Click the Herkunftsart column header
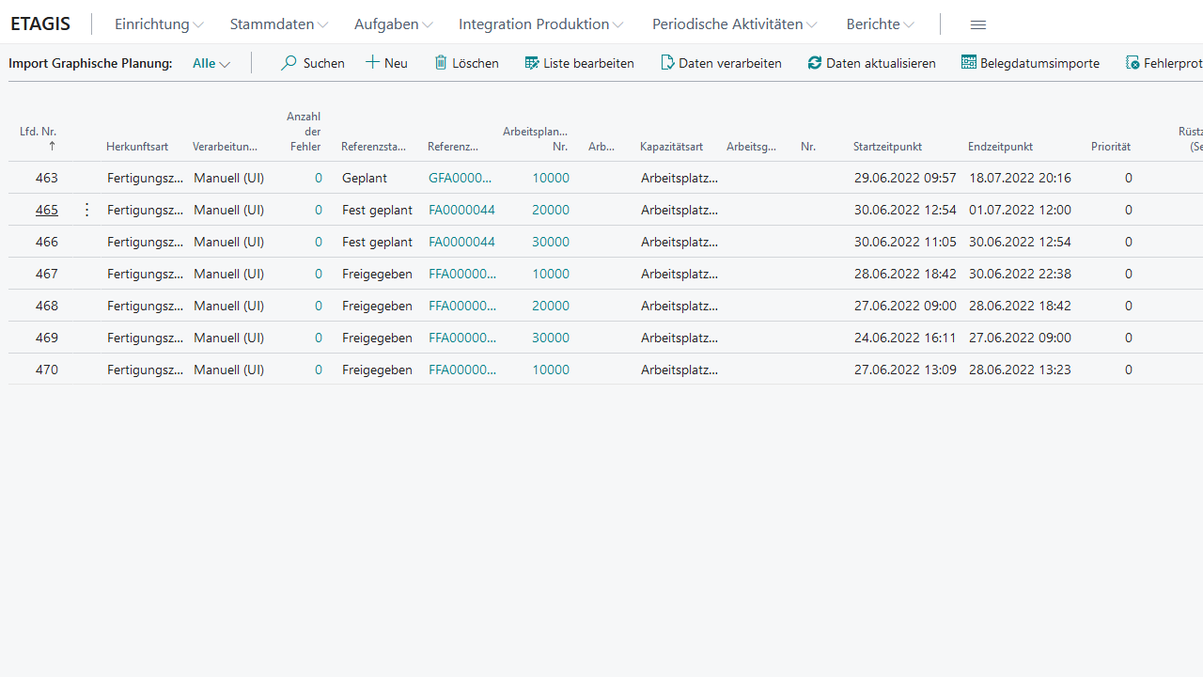1203x677 pixels. pos(137,147)
